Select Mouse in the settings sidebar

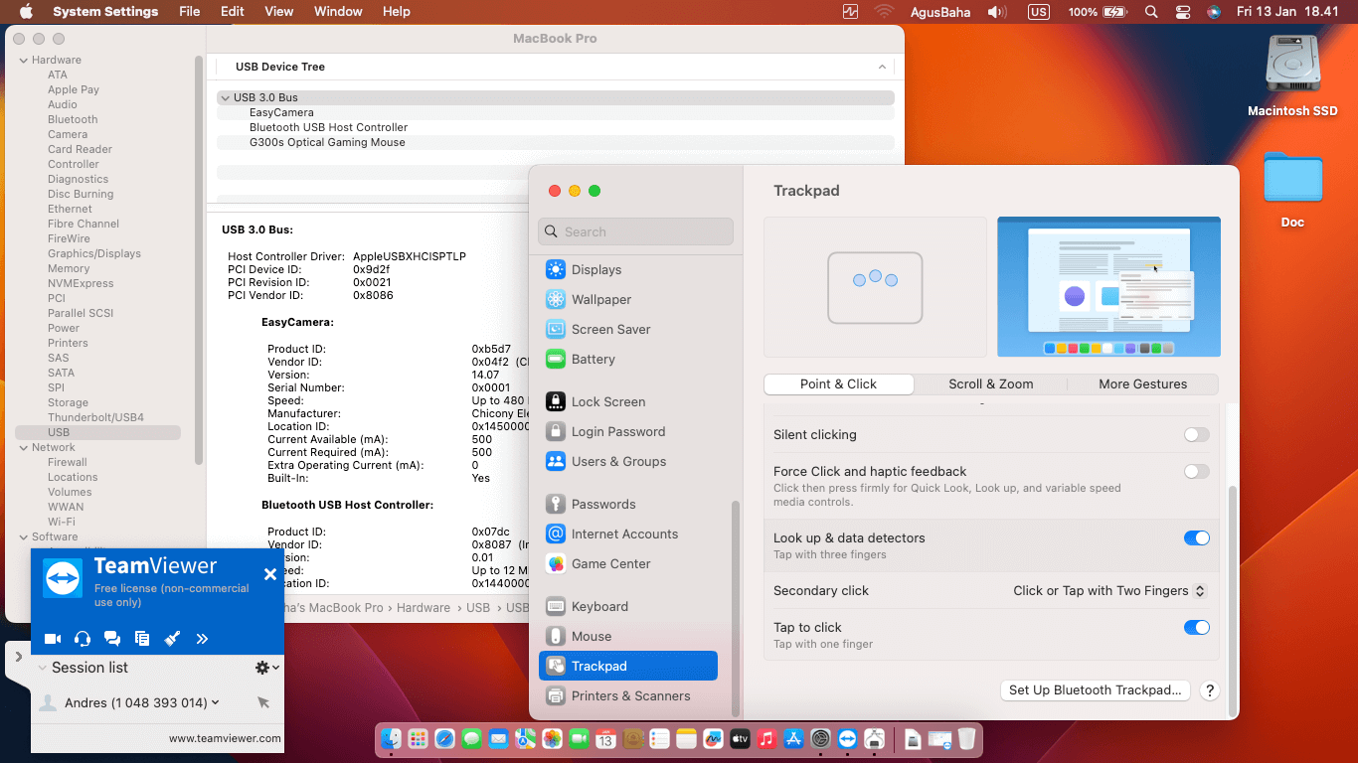627,636
